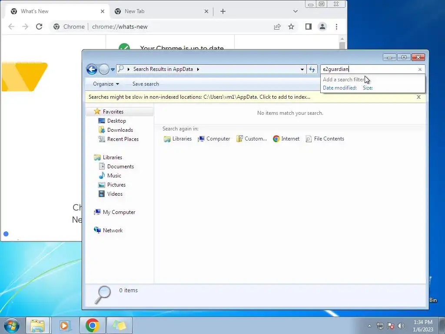Toggle Chrome side panel
The image size is (445, 334).
[x=309, y=27]
